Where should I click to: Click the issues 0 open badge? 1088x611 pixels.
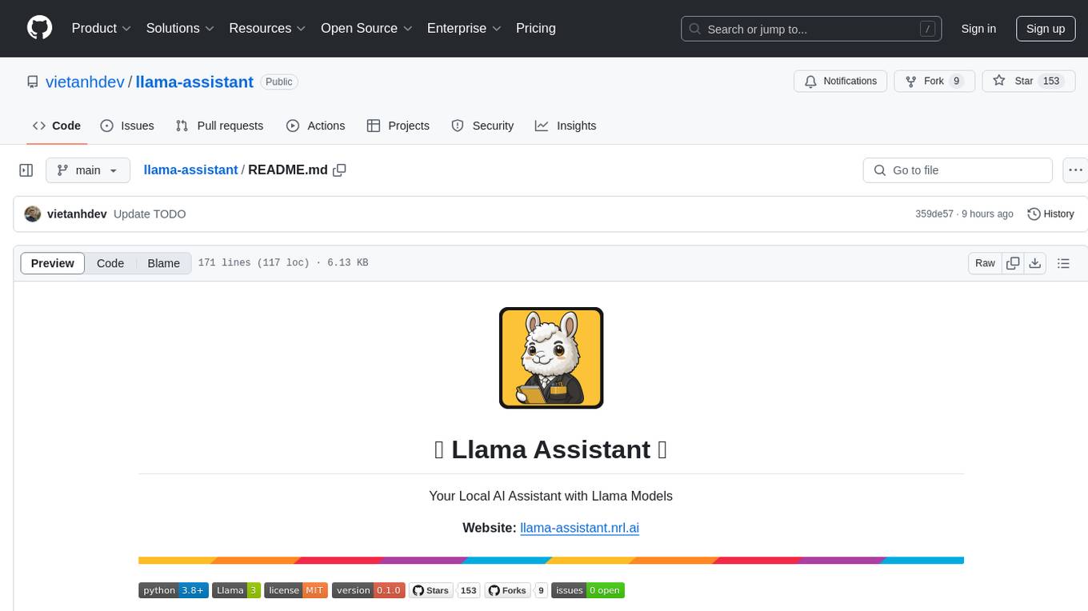(x=588, y=590)
